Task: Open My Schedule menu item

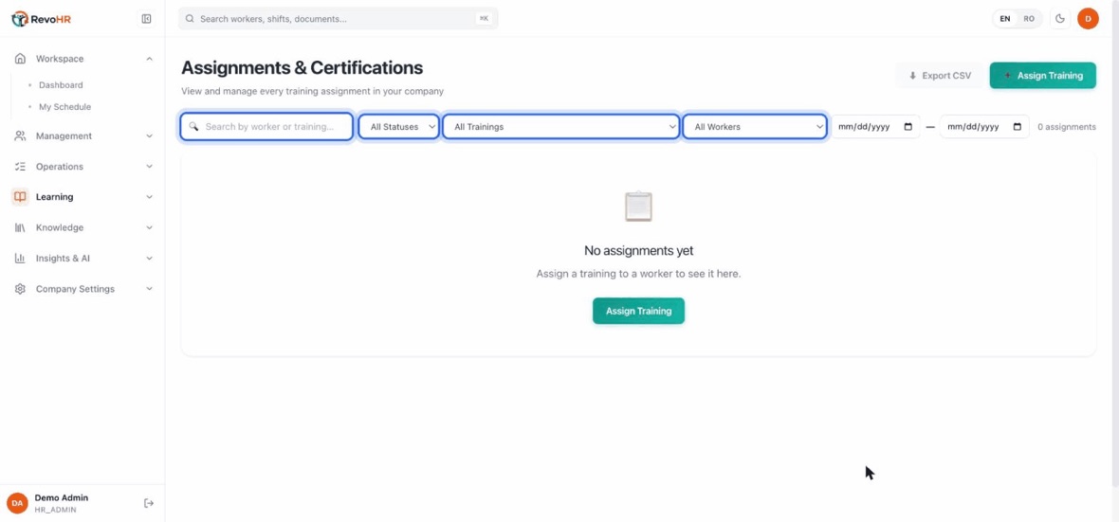Action: pyautogui.click(x=64, y=107)
